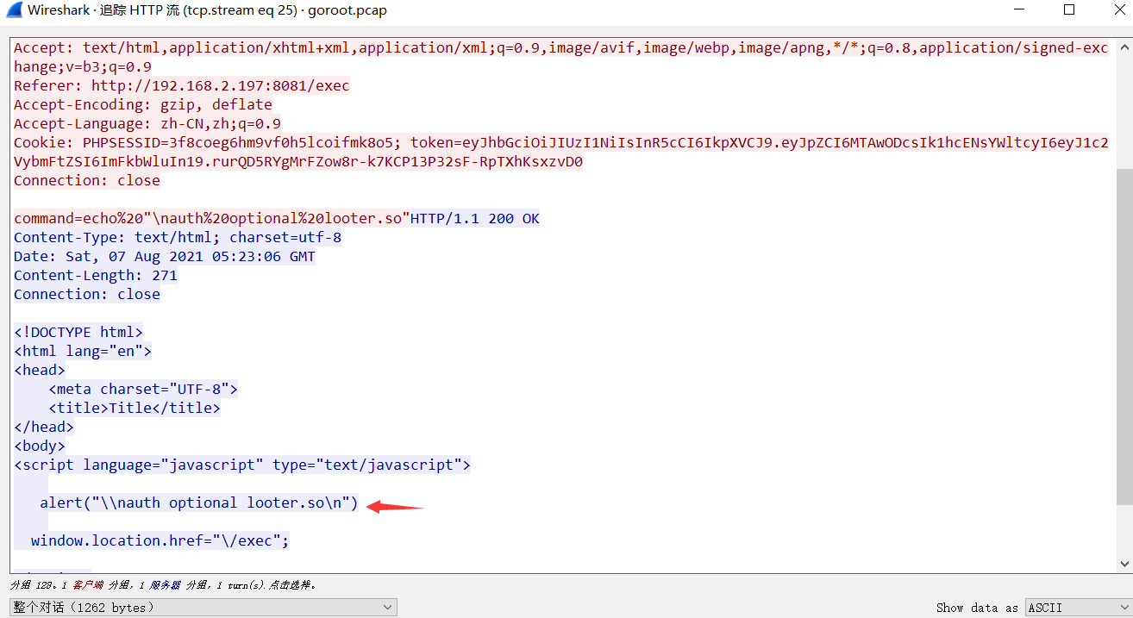The width and height of the screenshot is (1133, 618).
Task: Click the Content-Length: 271 line
Action: tap(96, 275)
